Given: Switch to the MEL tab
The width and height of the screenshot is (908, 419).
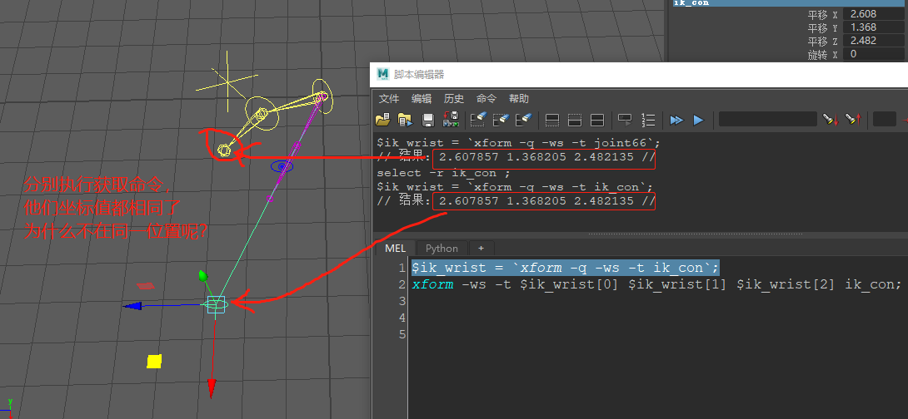Looking at the screenshot, I should tap(395, 249).
